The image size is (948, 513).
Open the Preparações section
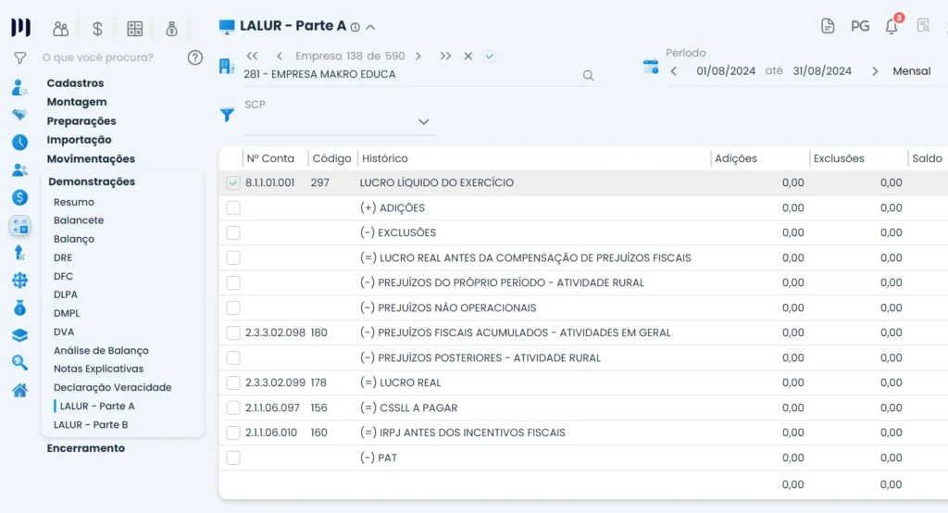81,121
